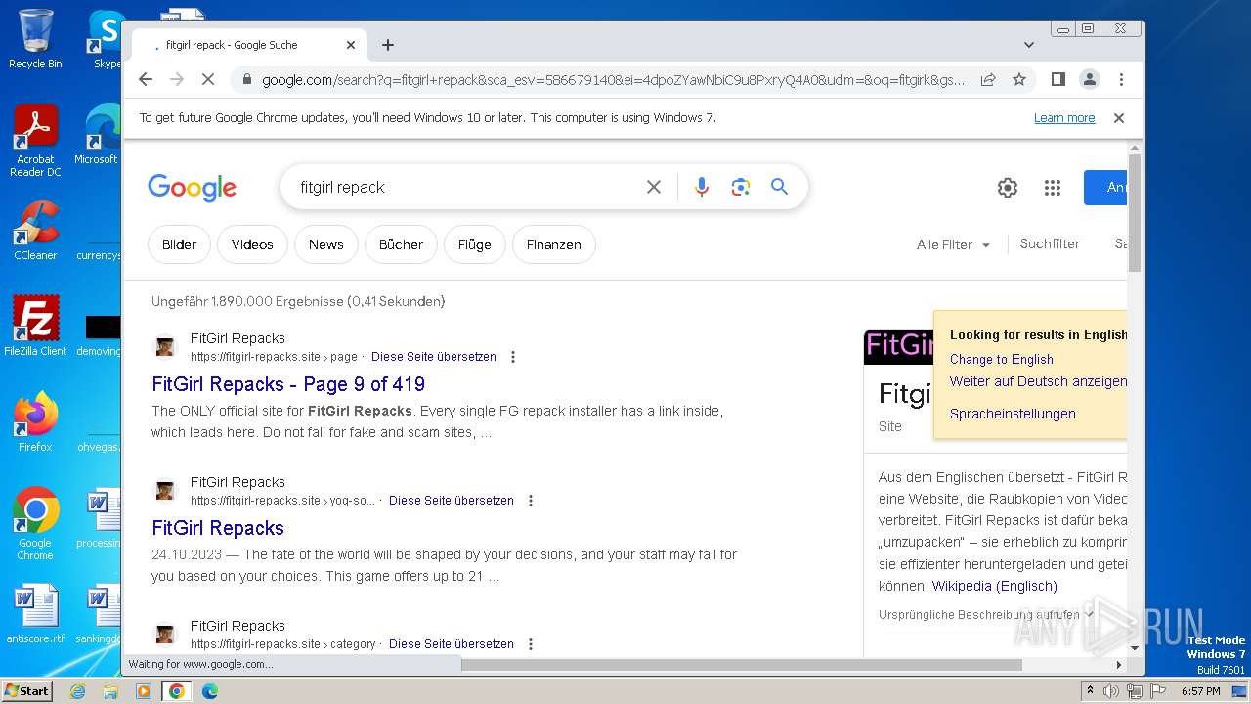
Task: Launch Internet Explorer from taskbar
Action: tap(78, 691)
